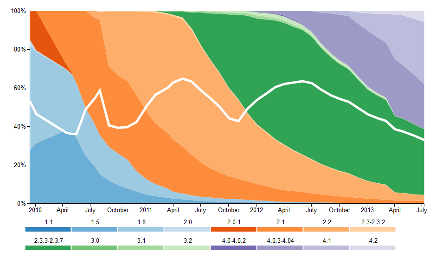Screen dimensions: 436x253
Task: Click the 4.2 legend color swatch
Action: [372, 248]
